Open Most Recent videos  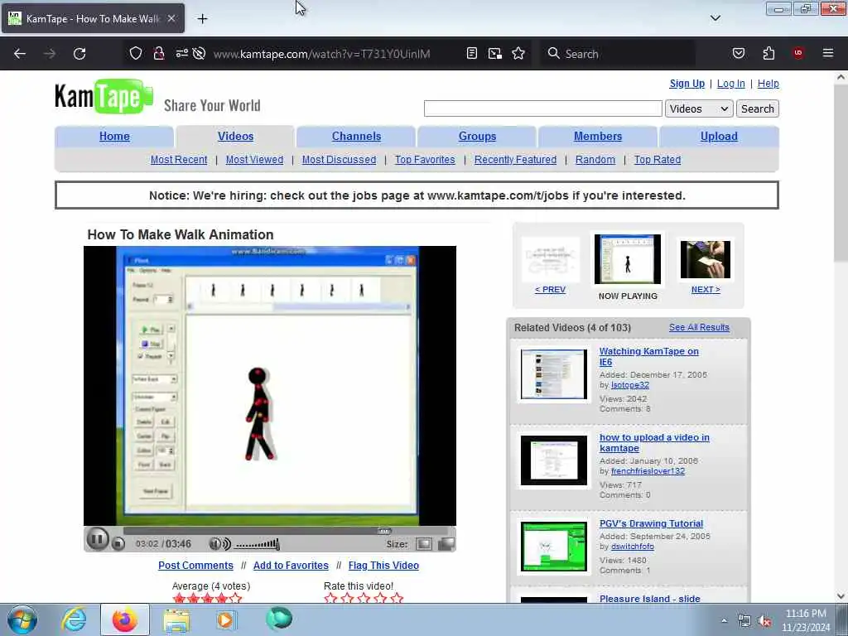click(179, 160)
